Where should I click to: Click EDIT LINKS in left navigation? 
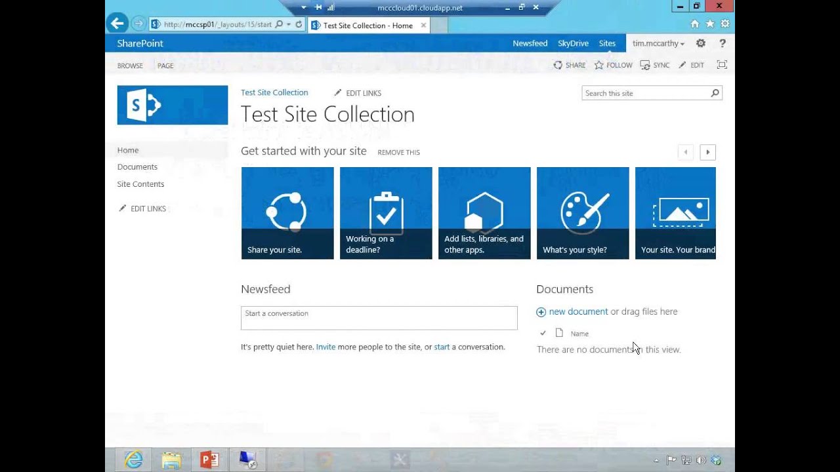142,208
